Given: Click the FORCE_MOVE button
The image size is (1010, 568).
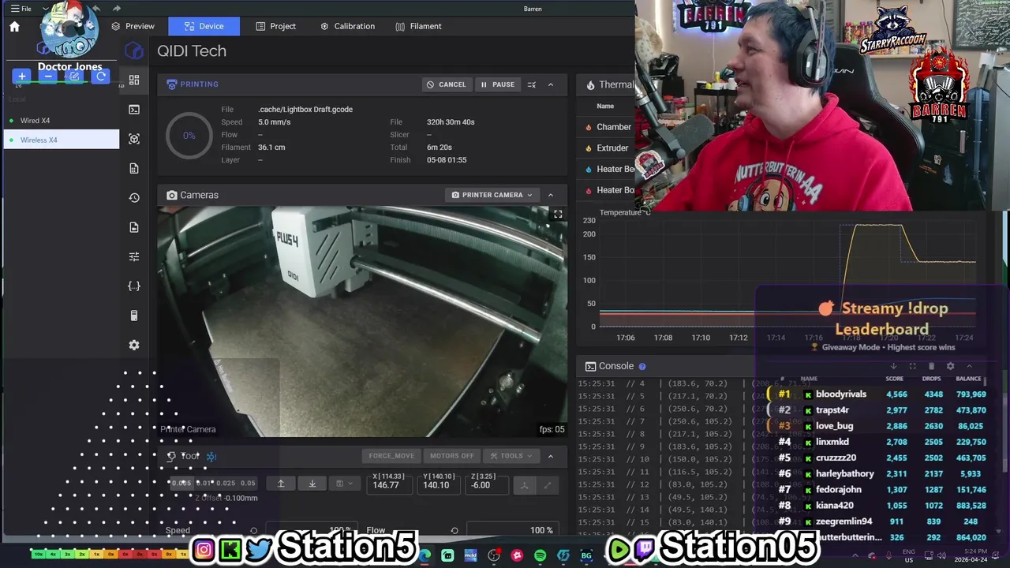Looking at the screenshot, I should click(x=391, y=456).
